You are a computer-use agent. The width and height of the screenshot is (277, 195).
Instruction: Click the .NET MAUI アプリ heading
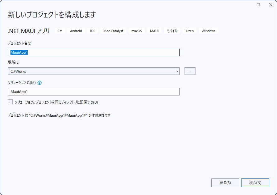coord(29,31)
